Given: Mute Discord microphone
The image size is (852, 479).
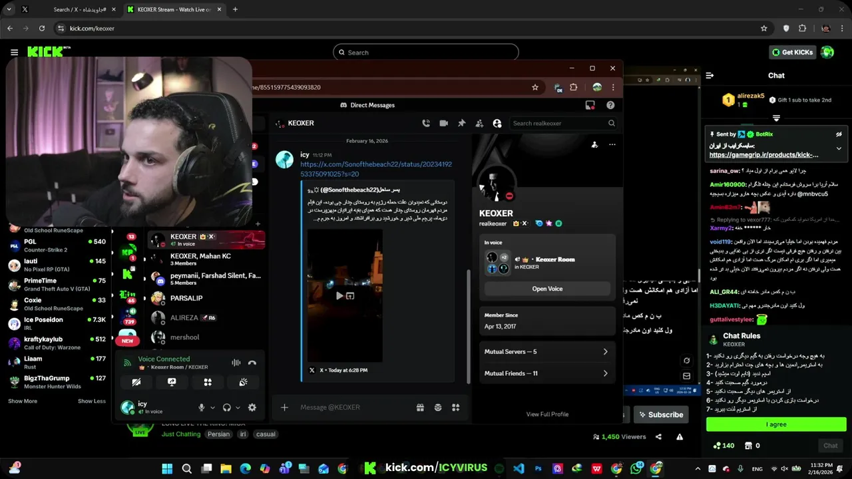Looking at the screenshot, I should (201, 407).
